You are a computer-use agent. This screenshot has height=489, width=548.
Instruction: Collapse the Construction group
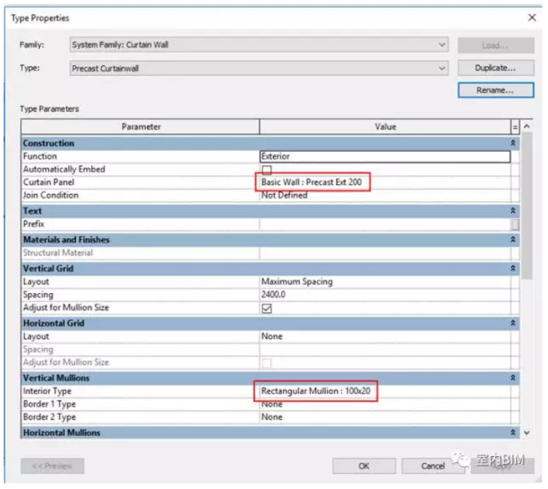click(513, 143)
